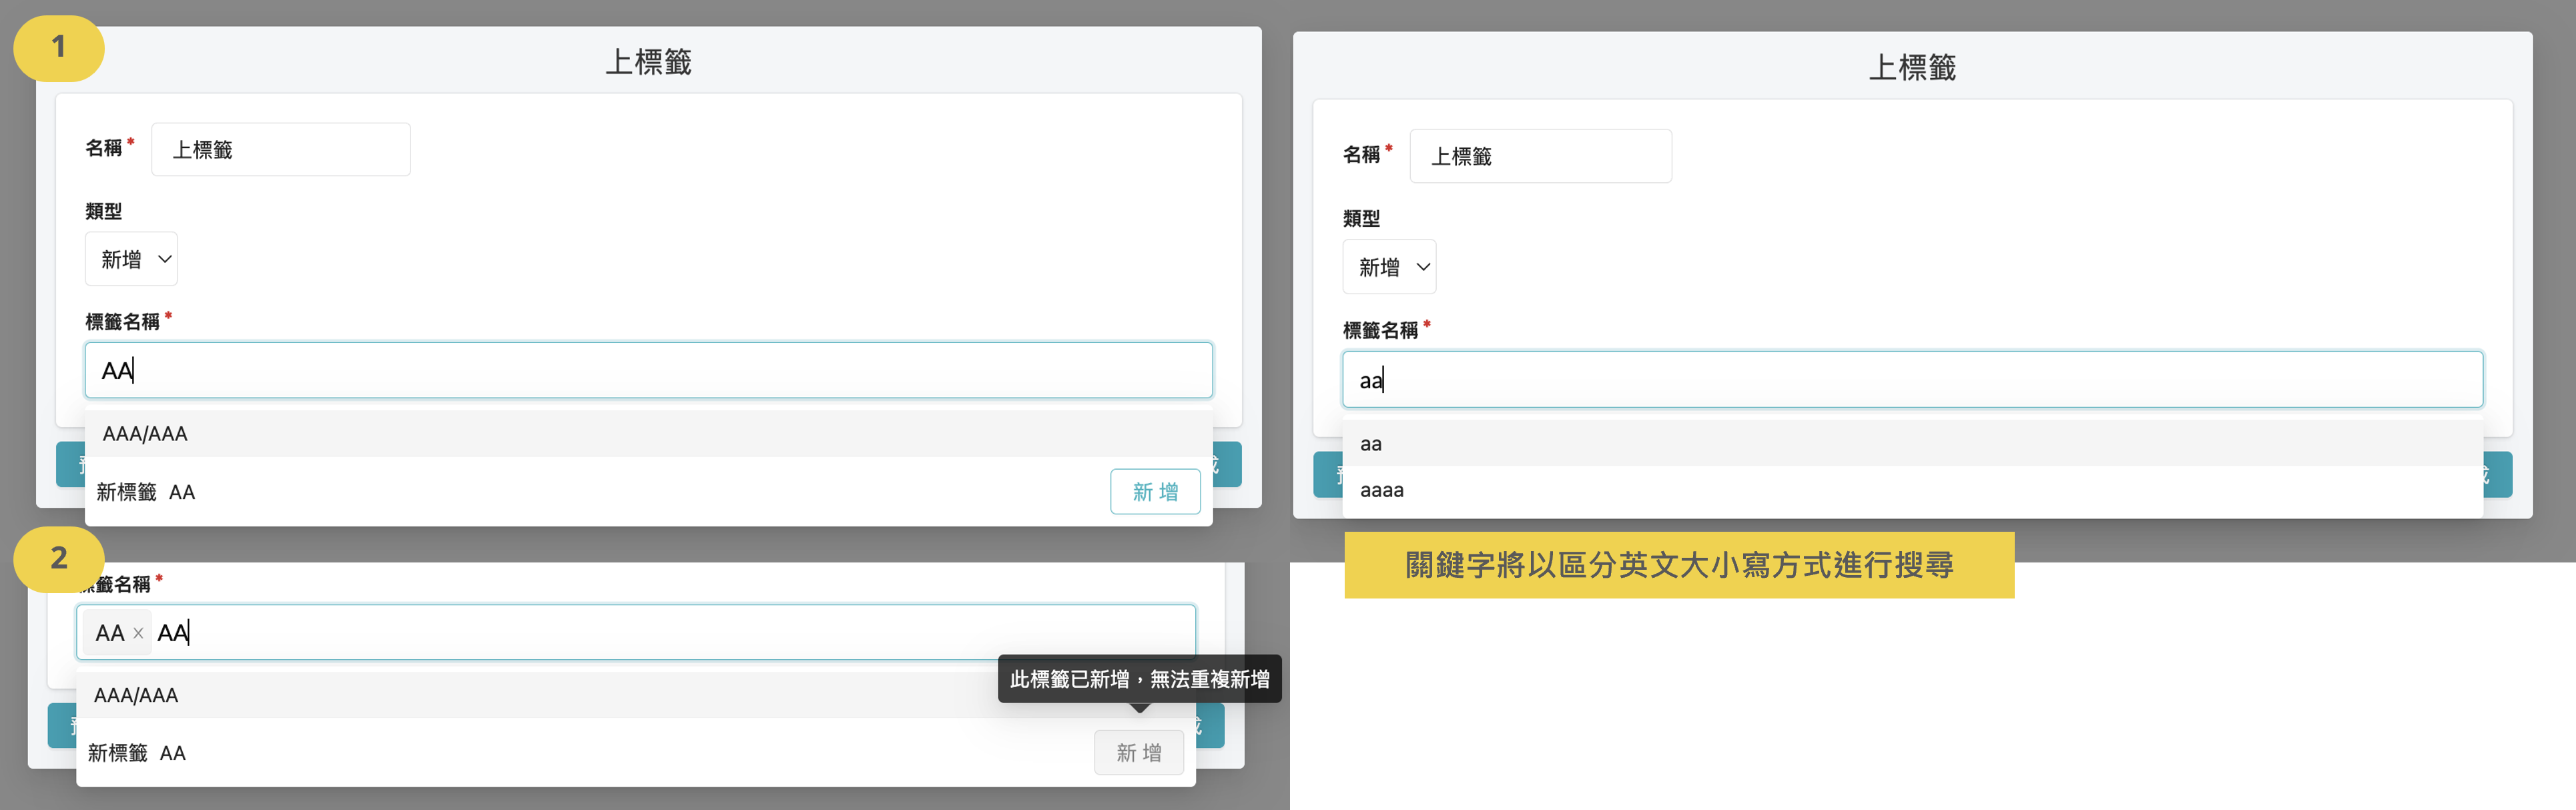The width and height of the screenshot is (2576, 810).
Task: Click inside the 標籤名稱 field showing AA
Action: (648, 370)
